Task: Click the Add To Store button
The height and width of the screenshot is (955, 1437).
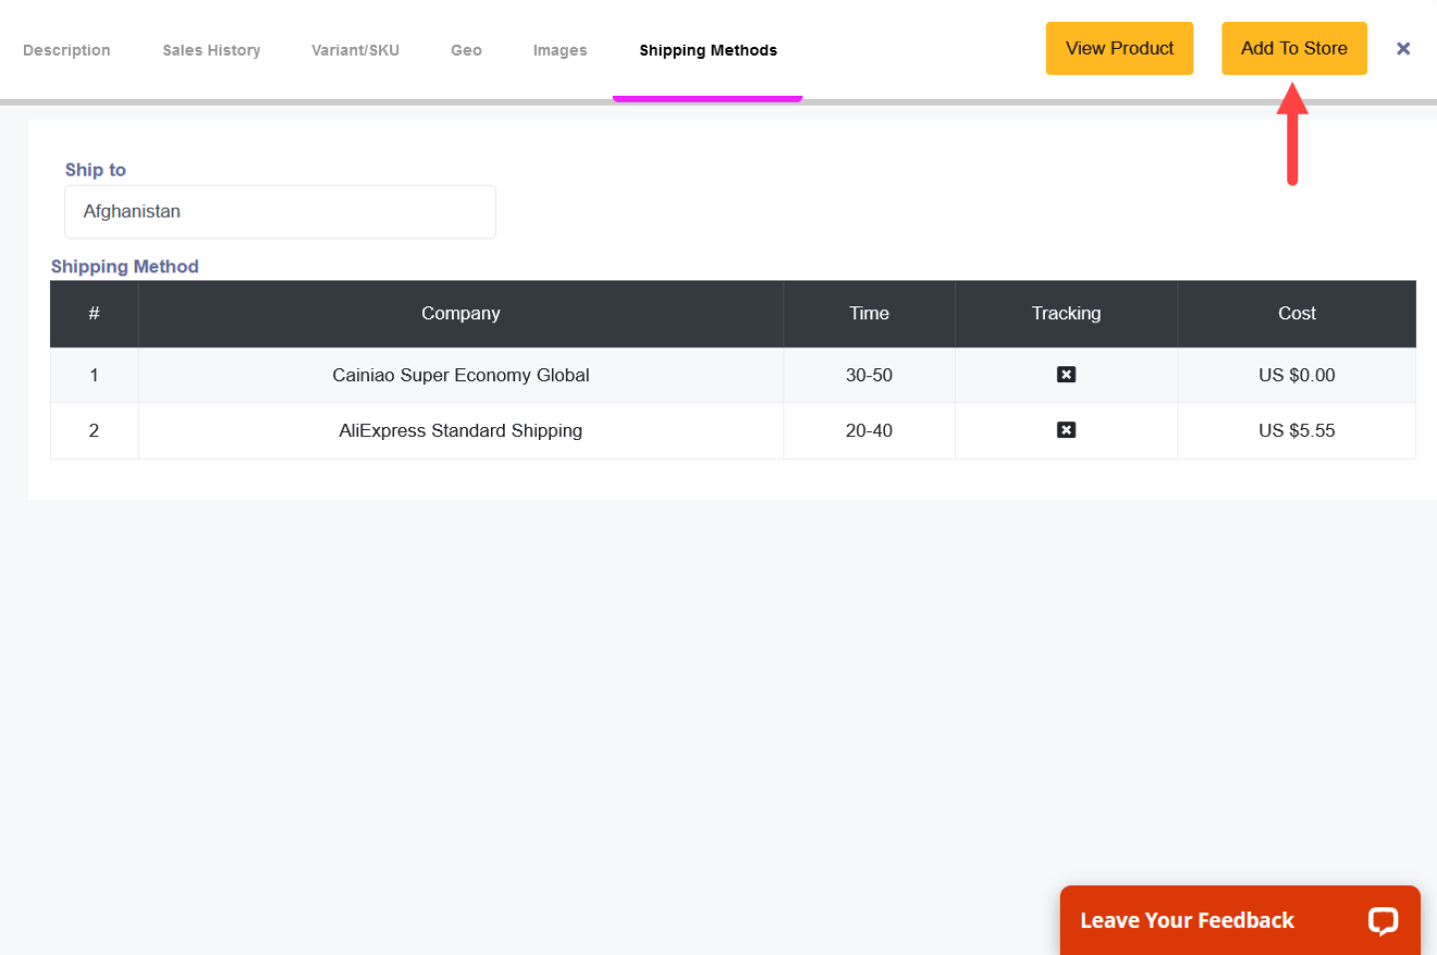Action: [1293, 49]
